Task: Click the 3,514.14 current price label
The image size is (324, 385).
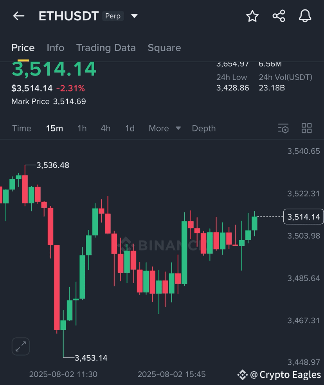Action: (x=303, y=216)
